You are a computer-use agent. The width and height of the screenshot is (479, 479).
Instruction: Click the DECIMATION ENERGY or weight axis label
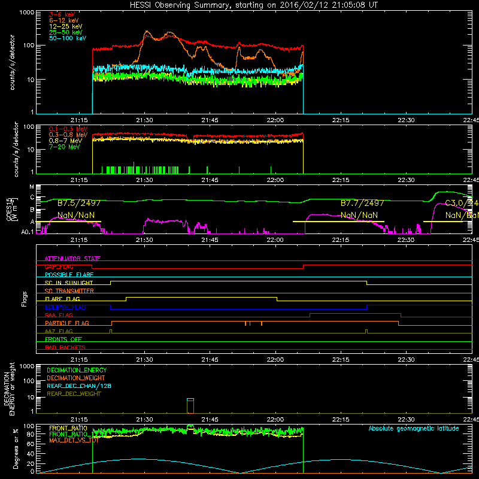point(9,389)
